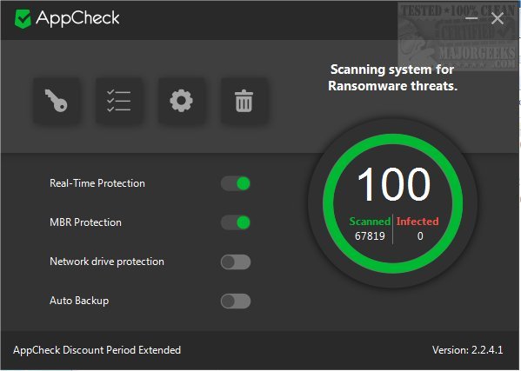Viewport: 521px width, 371px height.
Task: Disable the Real-Time Protection toggle
Action: [236, 183]
